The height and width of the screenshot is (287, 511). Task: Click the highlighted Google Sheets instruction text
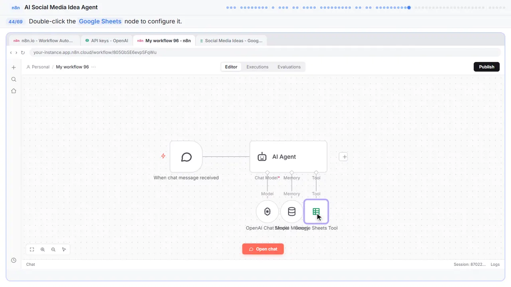(x=100, y=21)
